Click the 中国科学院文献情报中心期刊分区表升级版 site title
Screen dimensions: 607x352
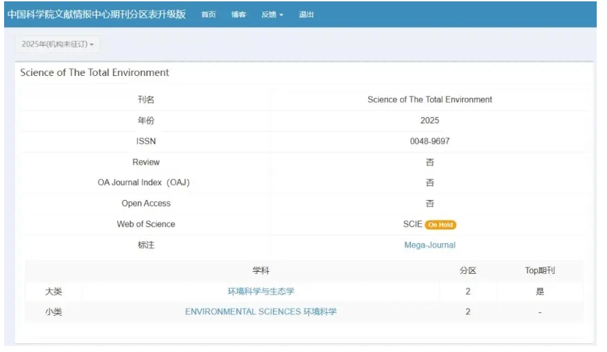pos(97,14)
